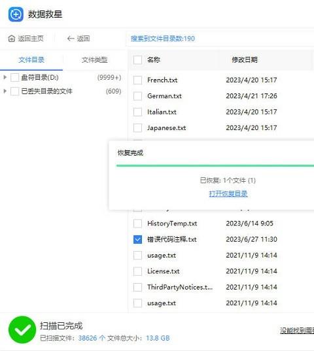Click the 13.8 GB total size value
The image size is (314, 351).
[x=158, y=338]
